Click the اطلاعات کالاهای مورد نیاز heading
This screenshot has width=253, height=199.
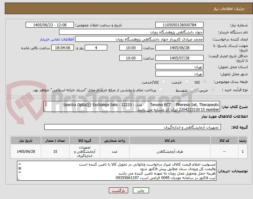[x=224, y=116]
